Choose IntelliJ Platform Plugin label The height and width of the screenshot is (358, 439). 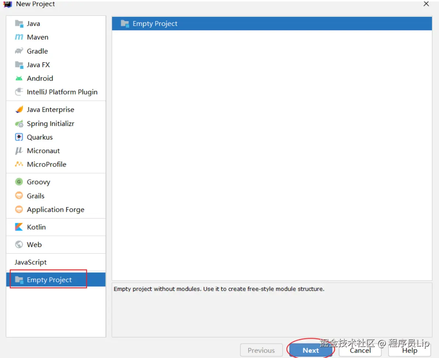pos(62,92)
